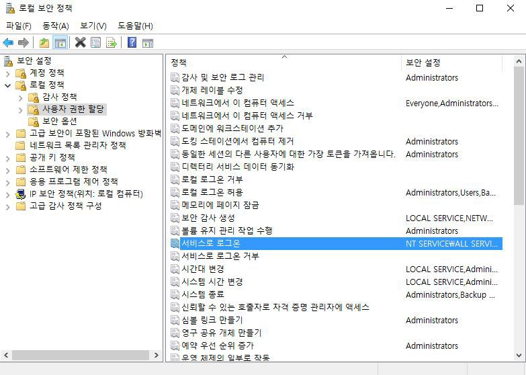Image resolution: width=526 pixels, height=375 pixels.
Task: Click the NT SERVICE\ALL SERVI... setting value
Action: [x=451, y=243]
